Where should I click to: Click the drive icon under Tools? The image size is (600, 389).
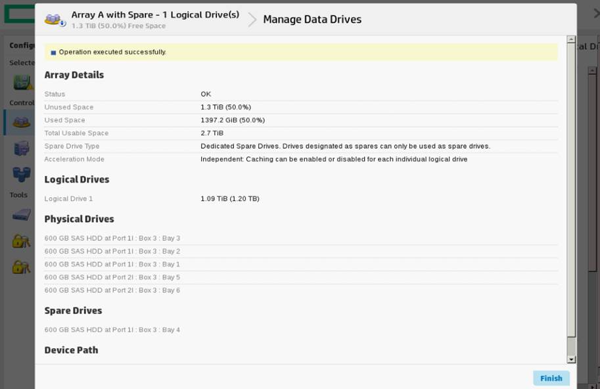(22, 215)
